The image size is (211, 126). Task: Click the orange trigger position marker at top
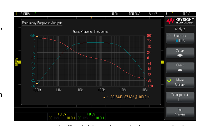[x=91, y=17]
